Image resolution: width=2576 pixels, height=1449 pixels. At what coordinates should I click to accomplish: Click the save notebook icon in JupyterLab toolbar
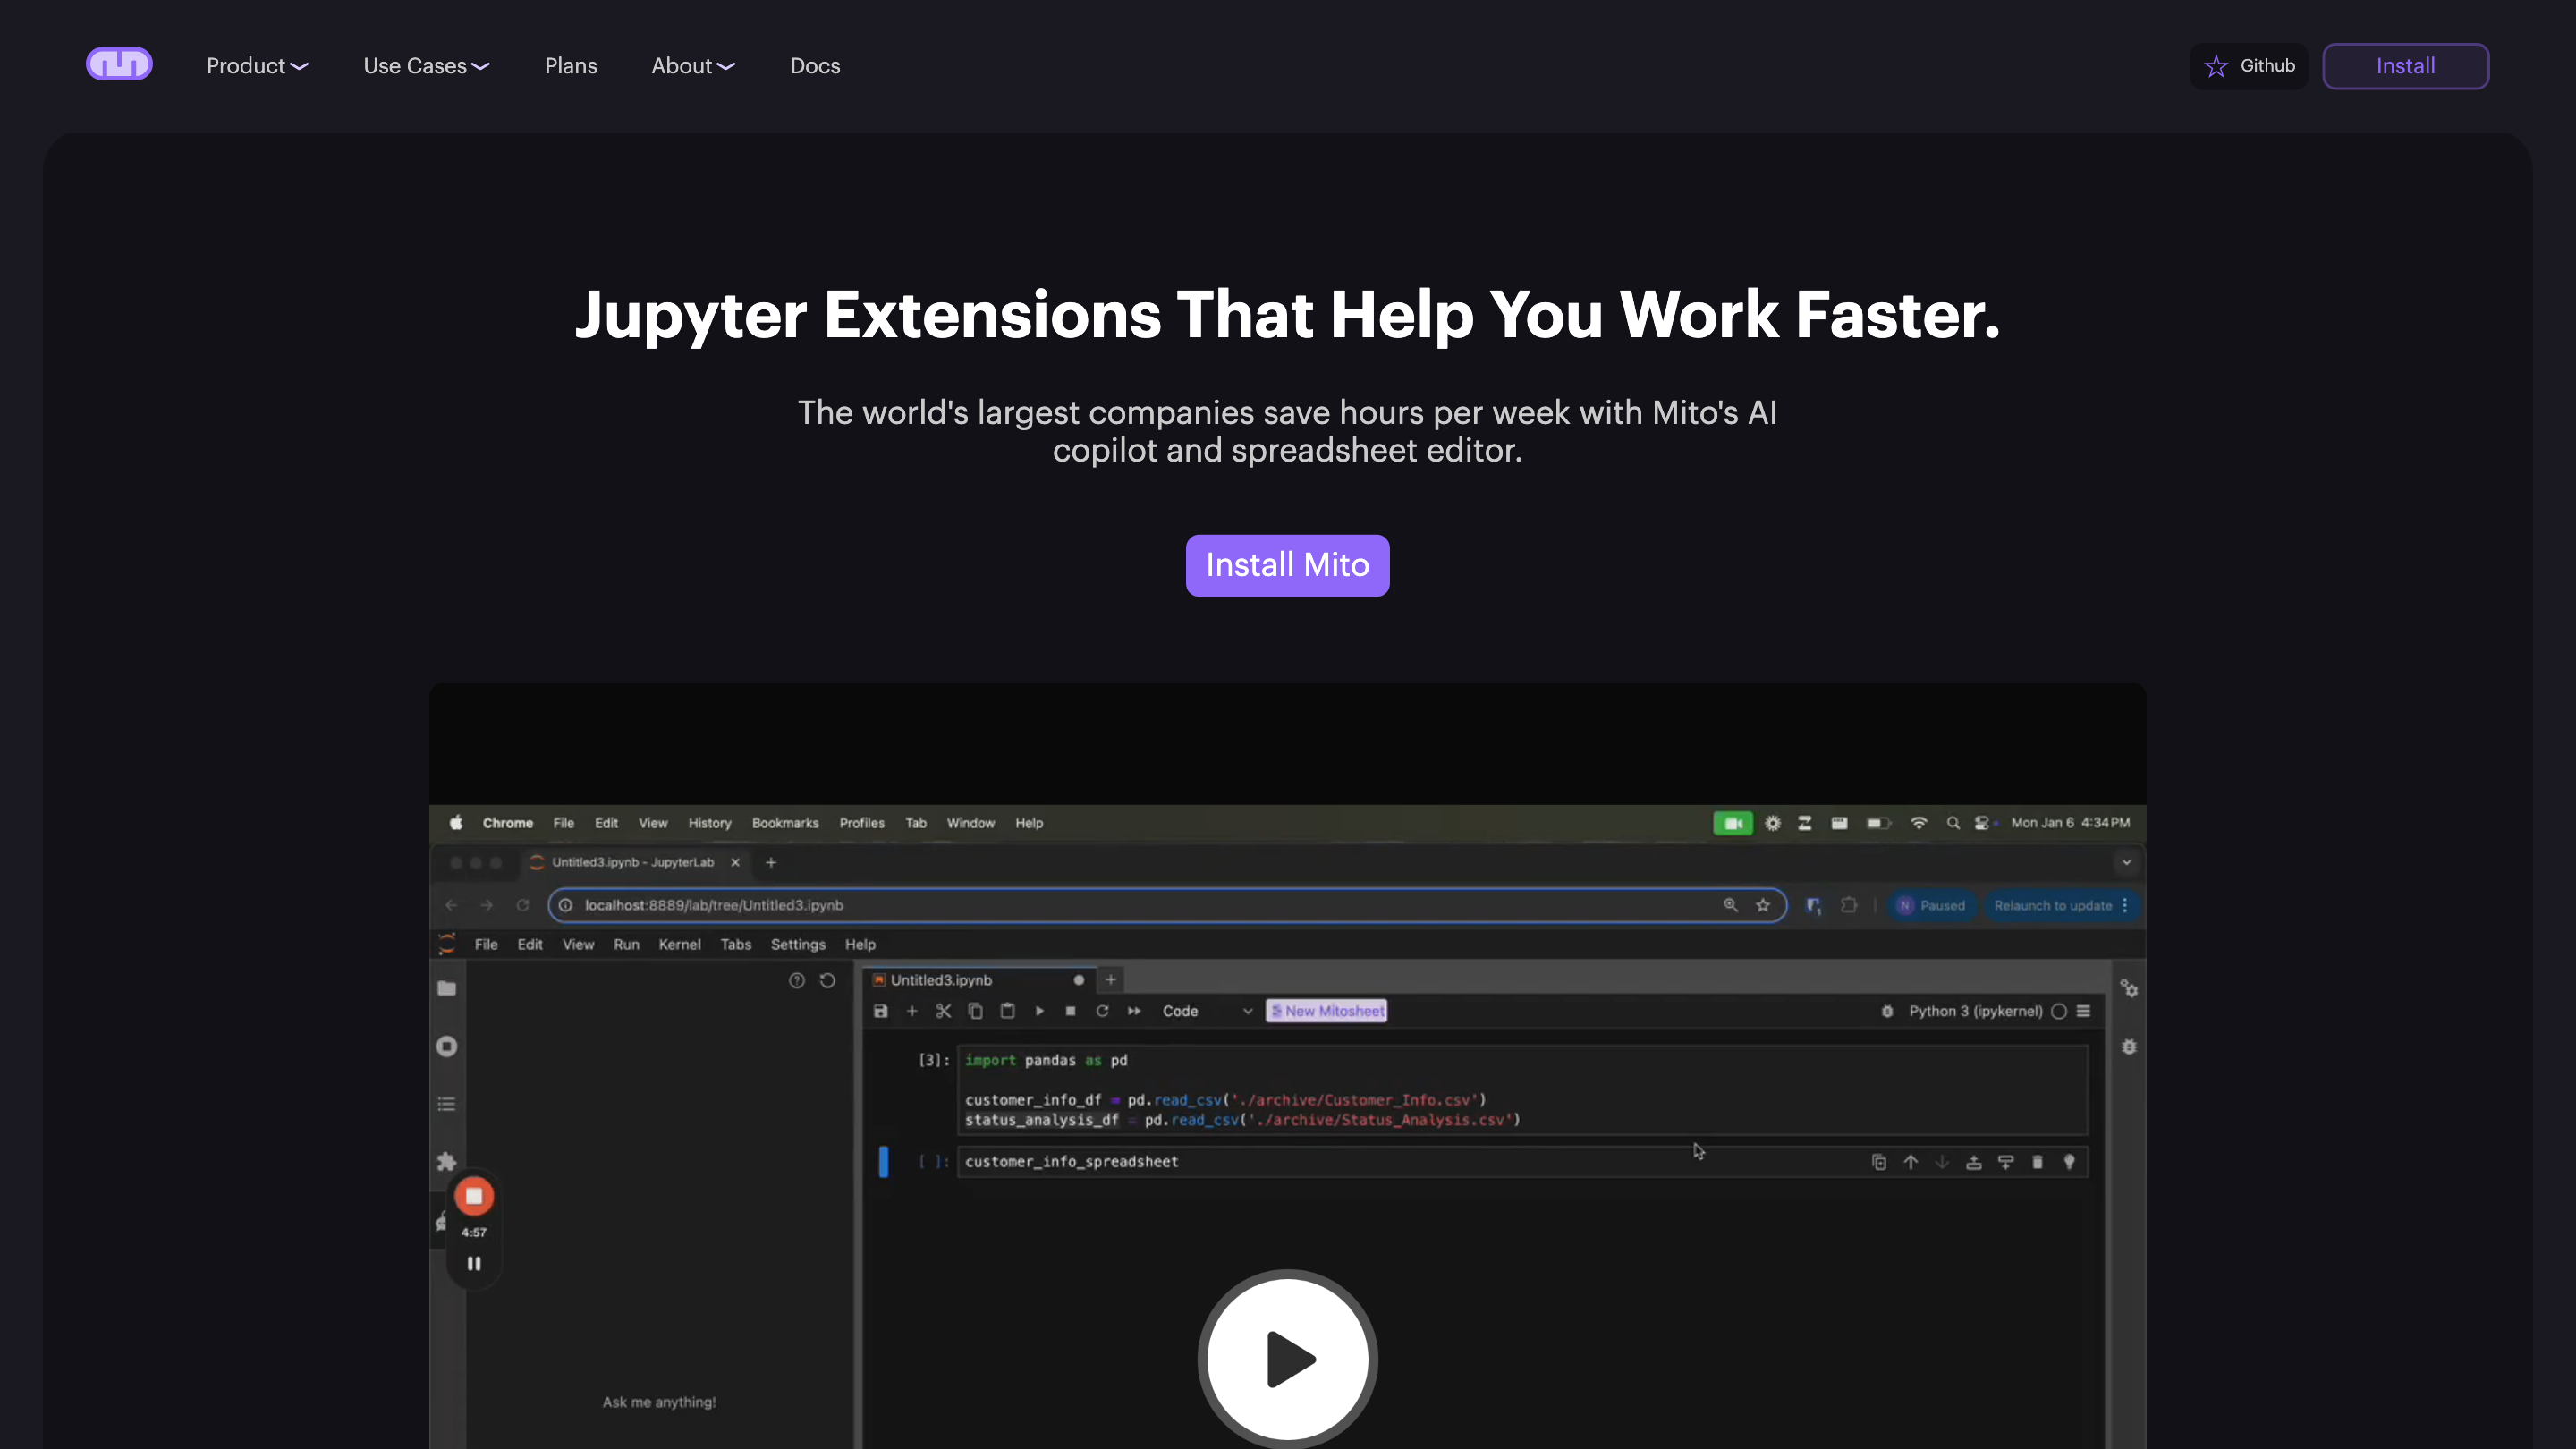click(x=880, y=1011)
